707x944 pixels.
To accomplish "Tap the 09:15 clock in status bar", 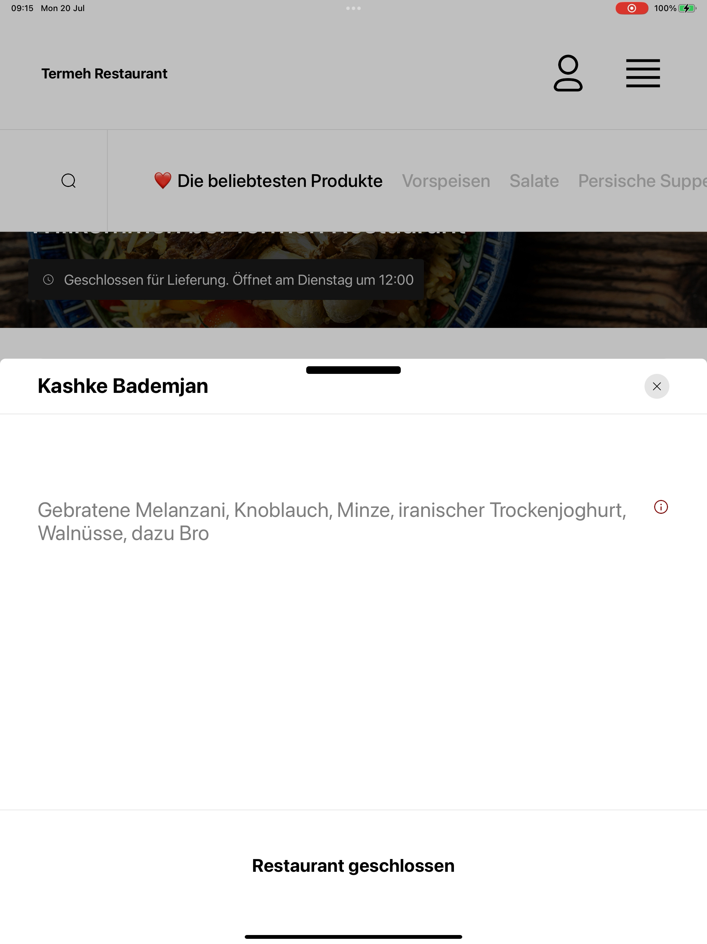I will click(22, 8).
